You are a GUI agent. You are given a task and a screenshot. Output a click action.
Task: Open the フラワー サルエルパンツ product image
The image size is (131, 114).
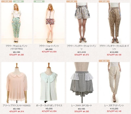pos(17,23)
